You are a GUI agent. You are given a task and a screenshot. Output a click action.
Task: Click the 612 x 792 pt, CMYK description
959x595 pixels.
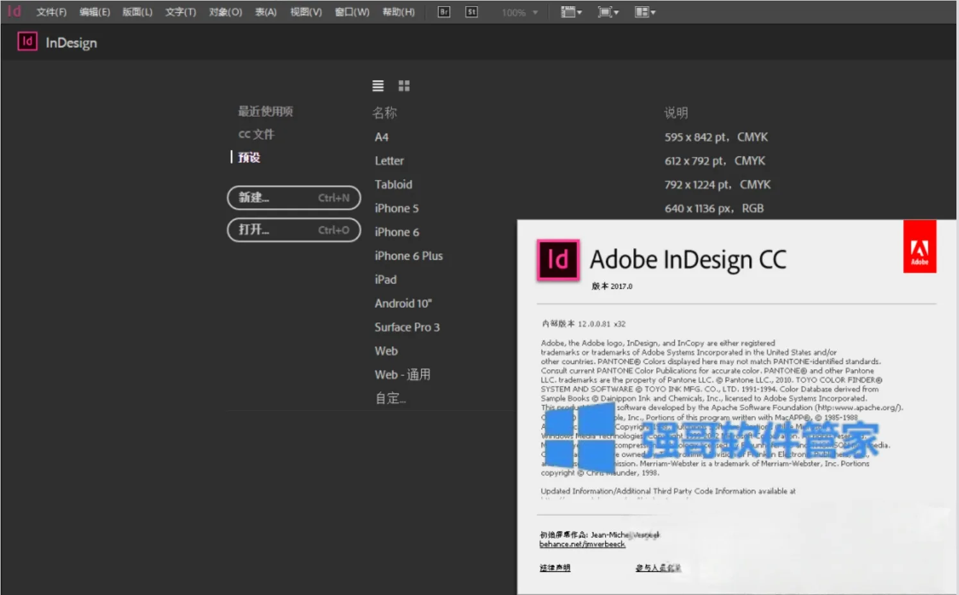tap(715, 161)
